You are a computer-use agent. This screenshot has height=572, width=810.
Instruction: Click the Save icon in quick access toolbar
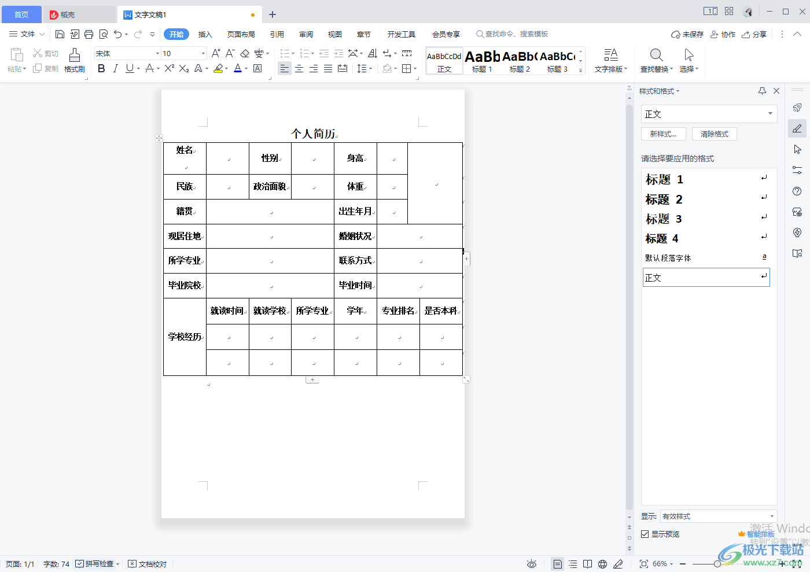[60, 34]
